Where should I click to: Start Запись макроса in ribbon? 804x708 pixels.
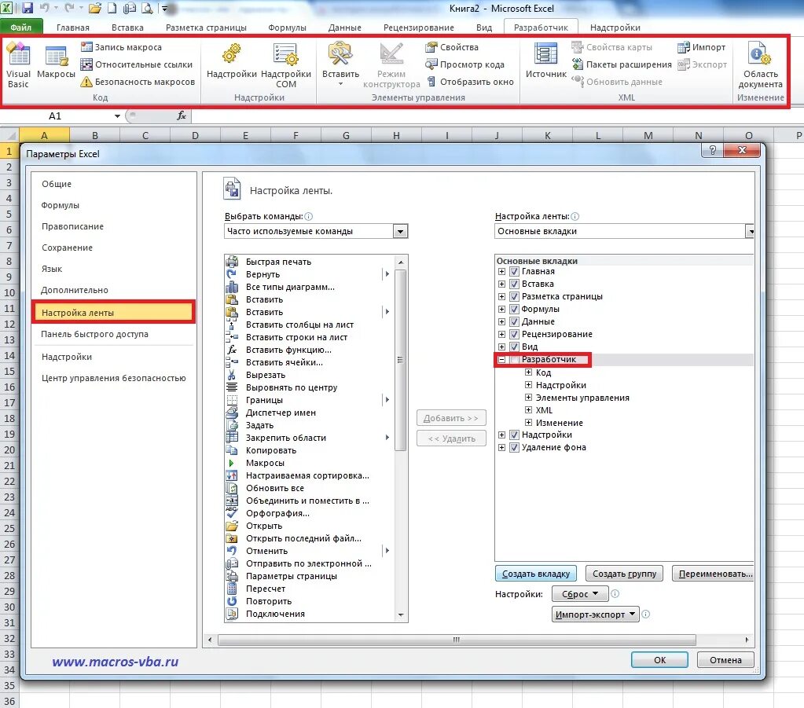(121, 47)
